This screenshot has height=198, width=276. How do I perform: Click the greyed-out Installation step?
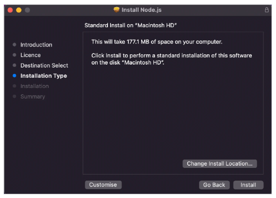(35, 86)
